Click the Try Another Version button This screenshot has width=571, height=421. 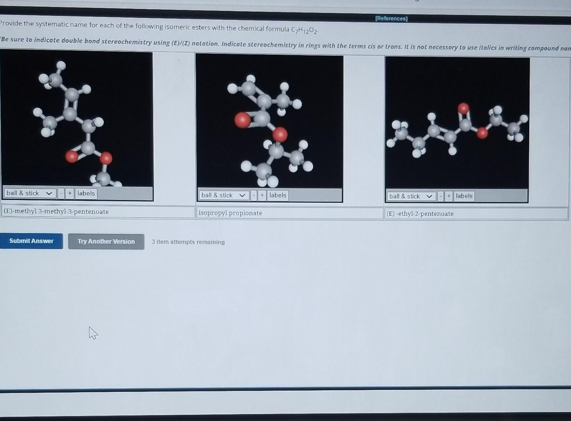pos(106,241)
